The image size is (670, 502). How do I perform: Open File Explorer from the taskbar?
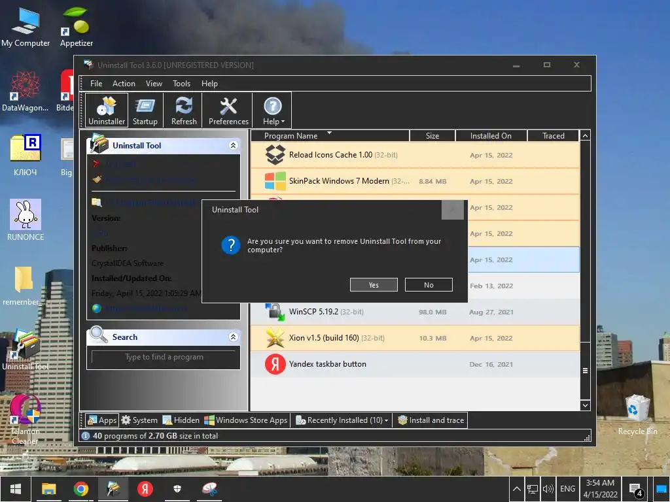tap(48, 489)
